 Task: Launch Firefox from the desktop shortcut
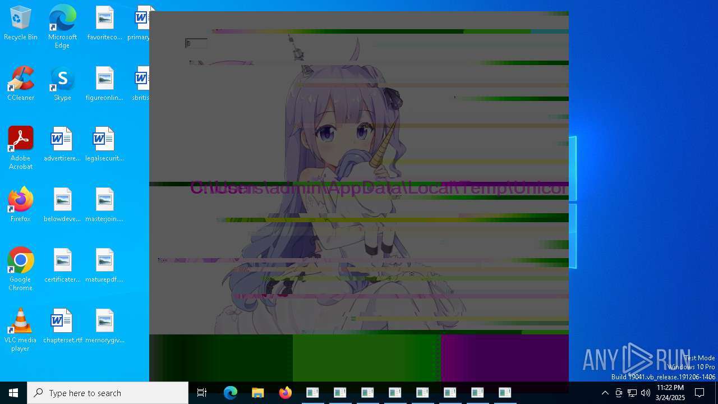point(21,205)
